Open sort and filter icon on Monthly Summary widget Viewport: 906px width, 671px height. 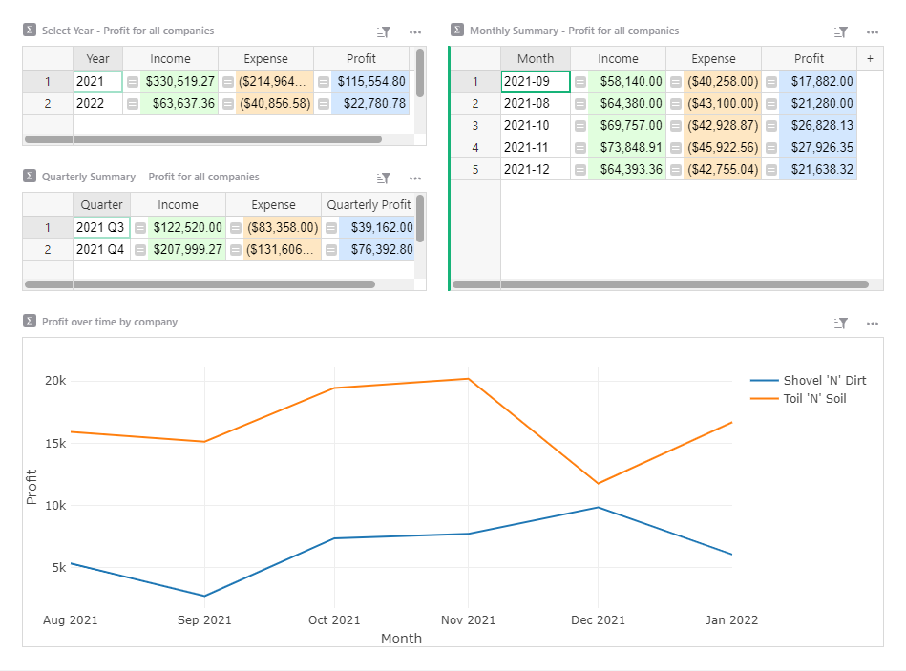[840, 31]
